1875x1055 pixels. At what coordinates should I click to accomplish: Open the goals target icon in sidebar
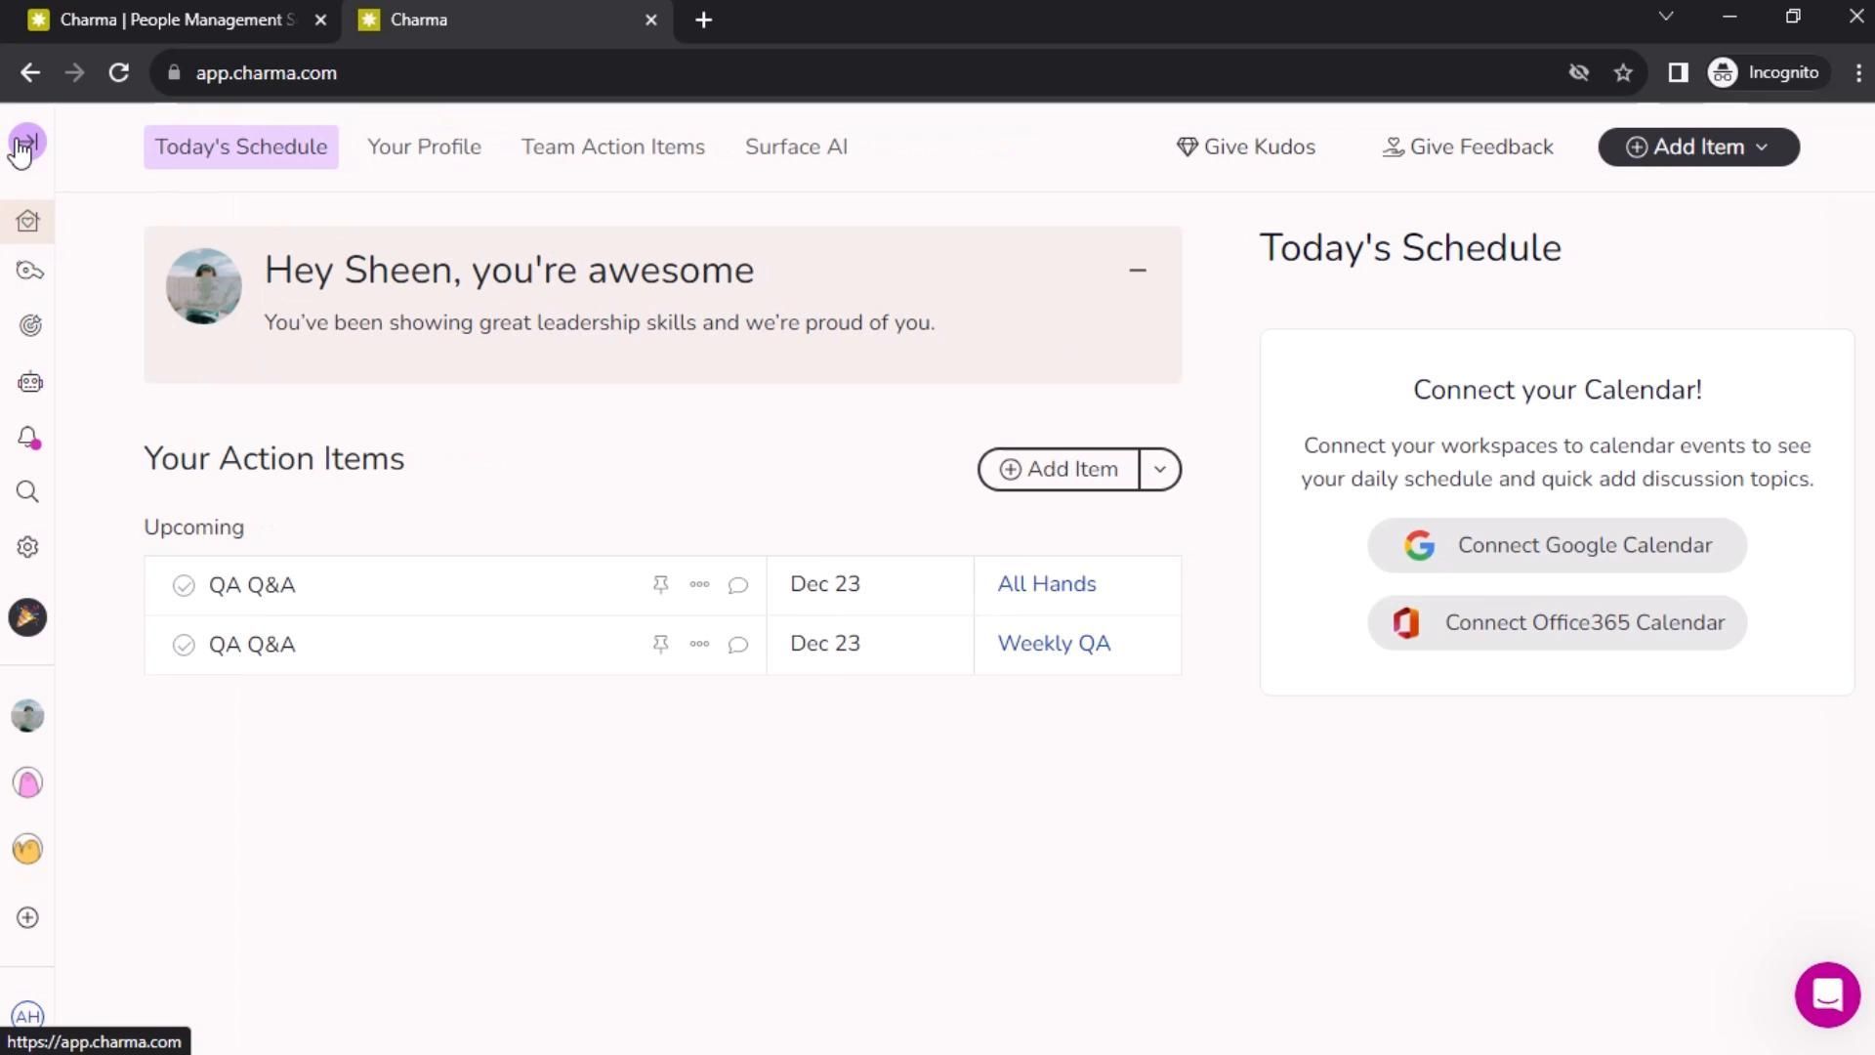[29, 325]
